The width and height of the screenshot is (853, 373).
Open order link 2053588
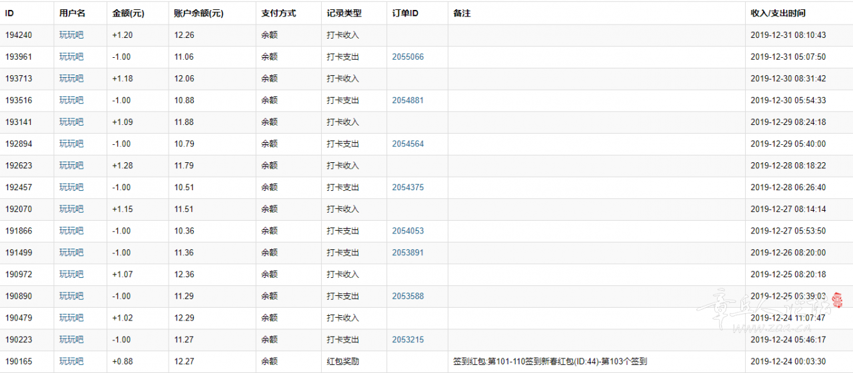[408, 297]
